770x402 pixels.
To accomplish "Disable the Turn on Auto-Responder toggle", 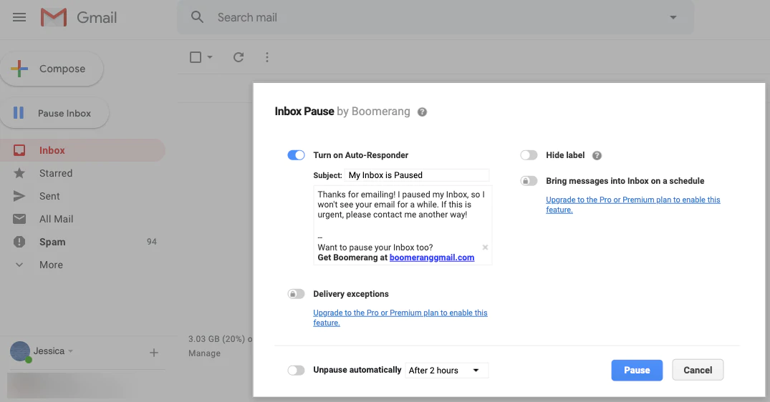I will pyautogui.click(x=296, y=155).
